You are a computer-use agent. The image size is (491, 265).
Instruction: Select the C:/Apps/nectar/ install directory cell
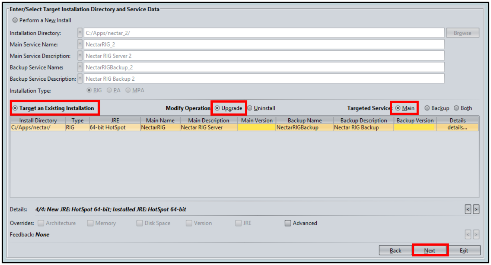pyautogui.click(x=38, y=128)
